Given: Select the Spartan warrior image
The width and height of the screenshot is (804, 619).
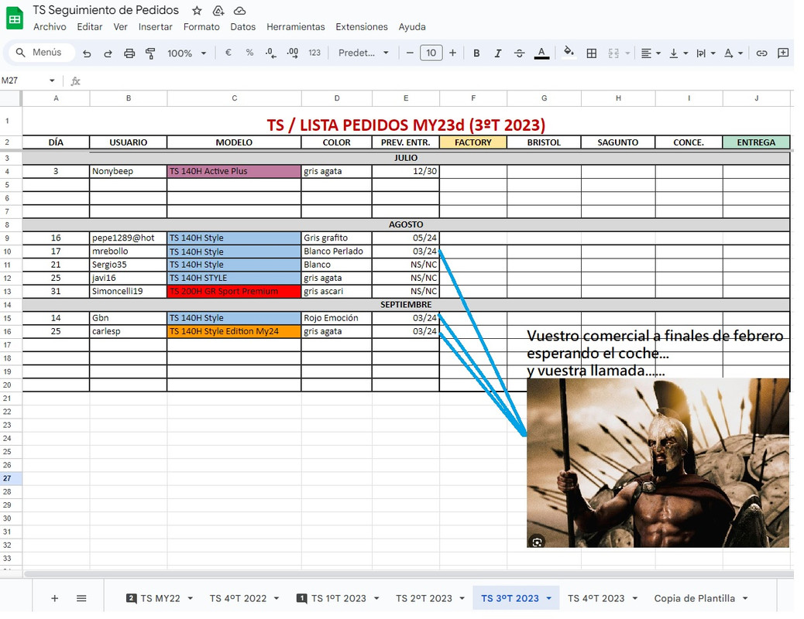Looking at the screenshot, I should 658,463.
